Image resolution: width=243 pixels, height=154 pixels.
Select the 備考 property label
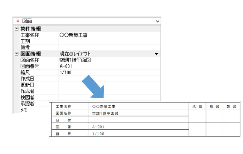(x=25, y=47)
